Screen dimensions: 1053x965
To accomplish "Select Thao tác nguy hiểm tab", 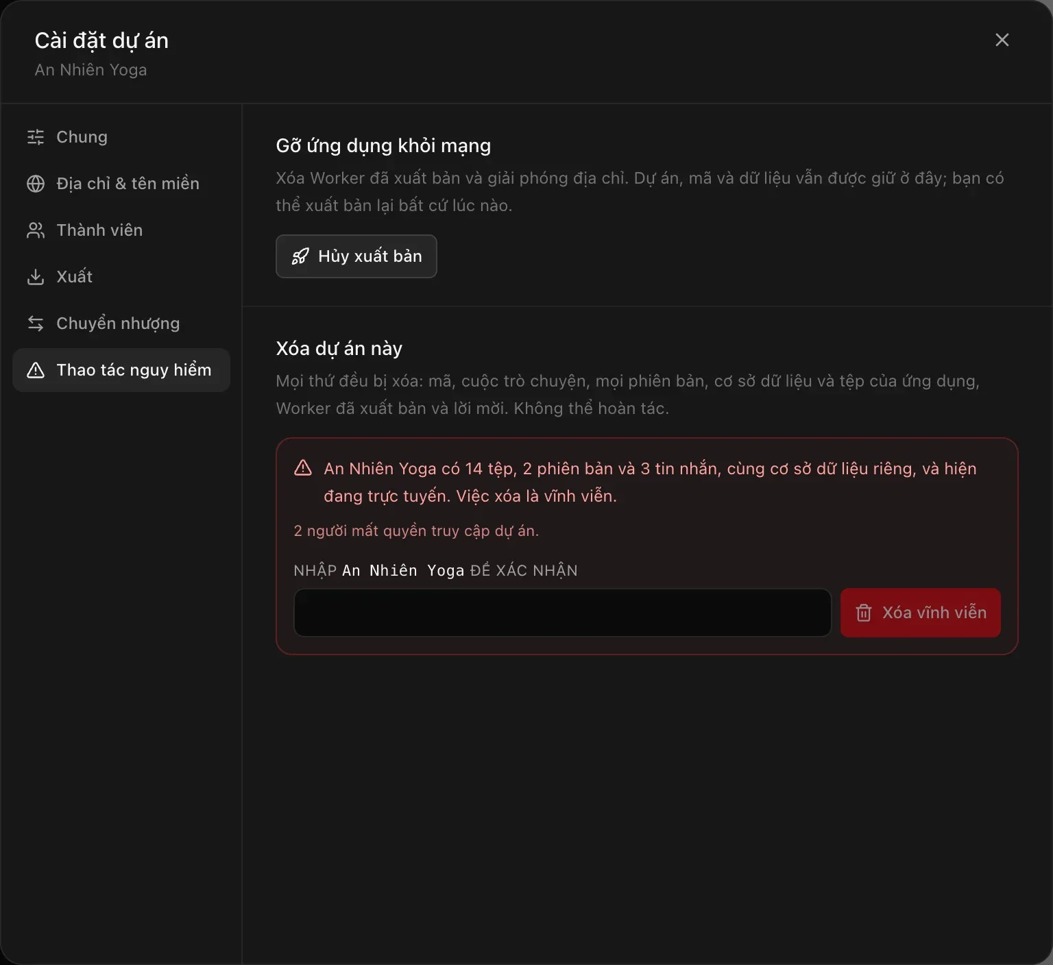I will [121, 370].
